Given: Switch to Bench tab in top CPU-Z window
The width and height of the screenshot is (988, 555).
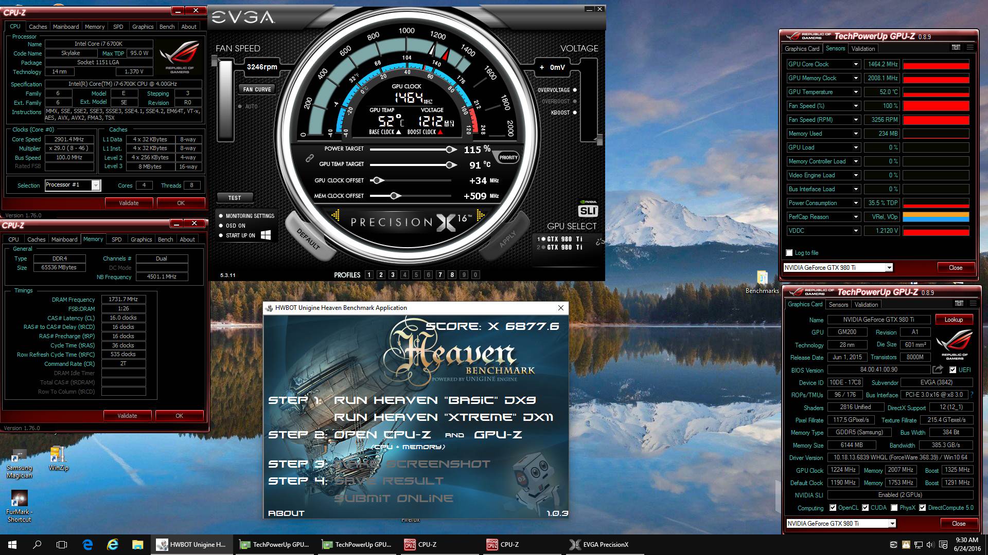Looking at the screenshot, I should pos(167,27).
